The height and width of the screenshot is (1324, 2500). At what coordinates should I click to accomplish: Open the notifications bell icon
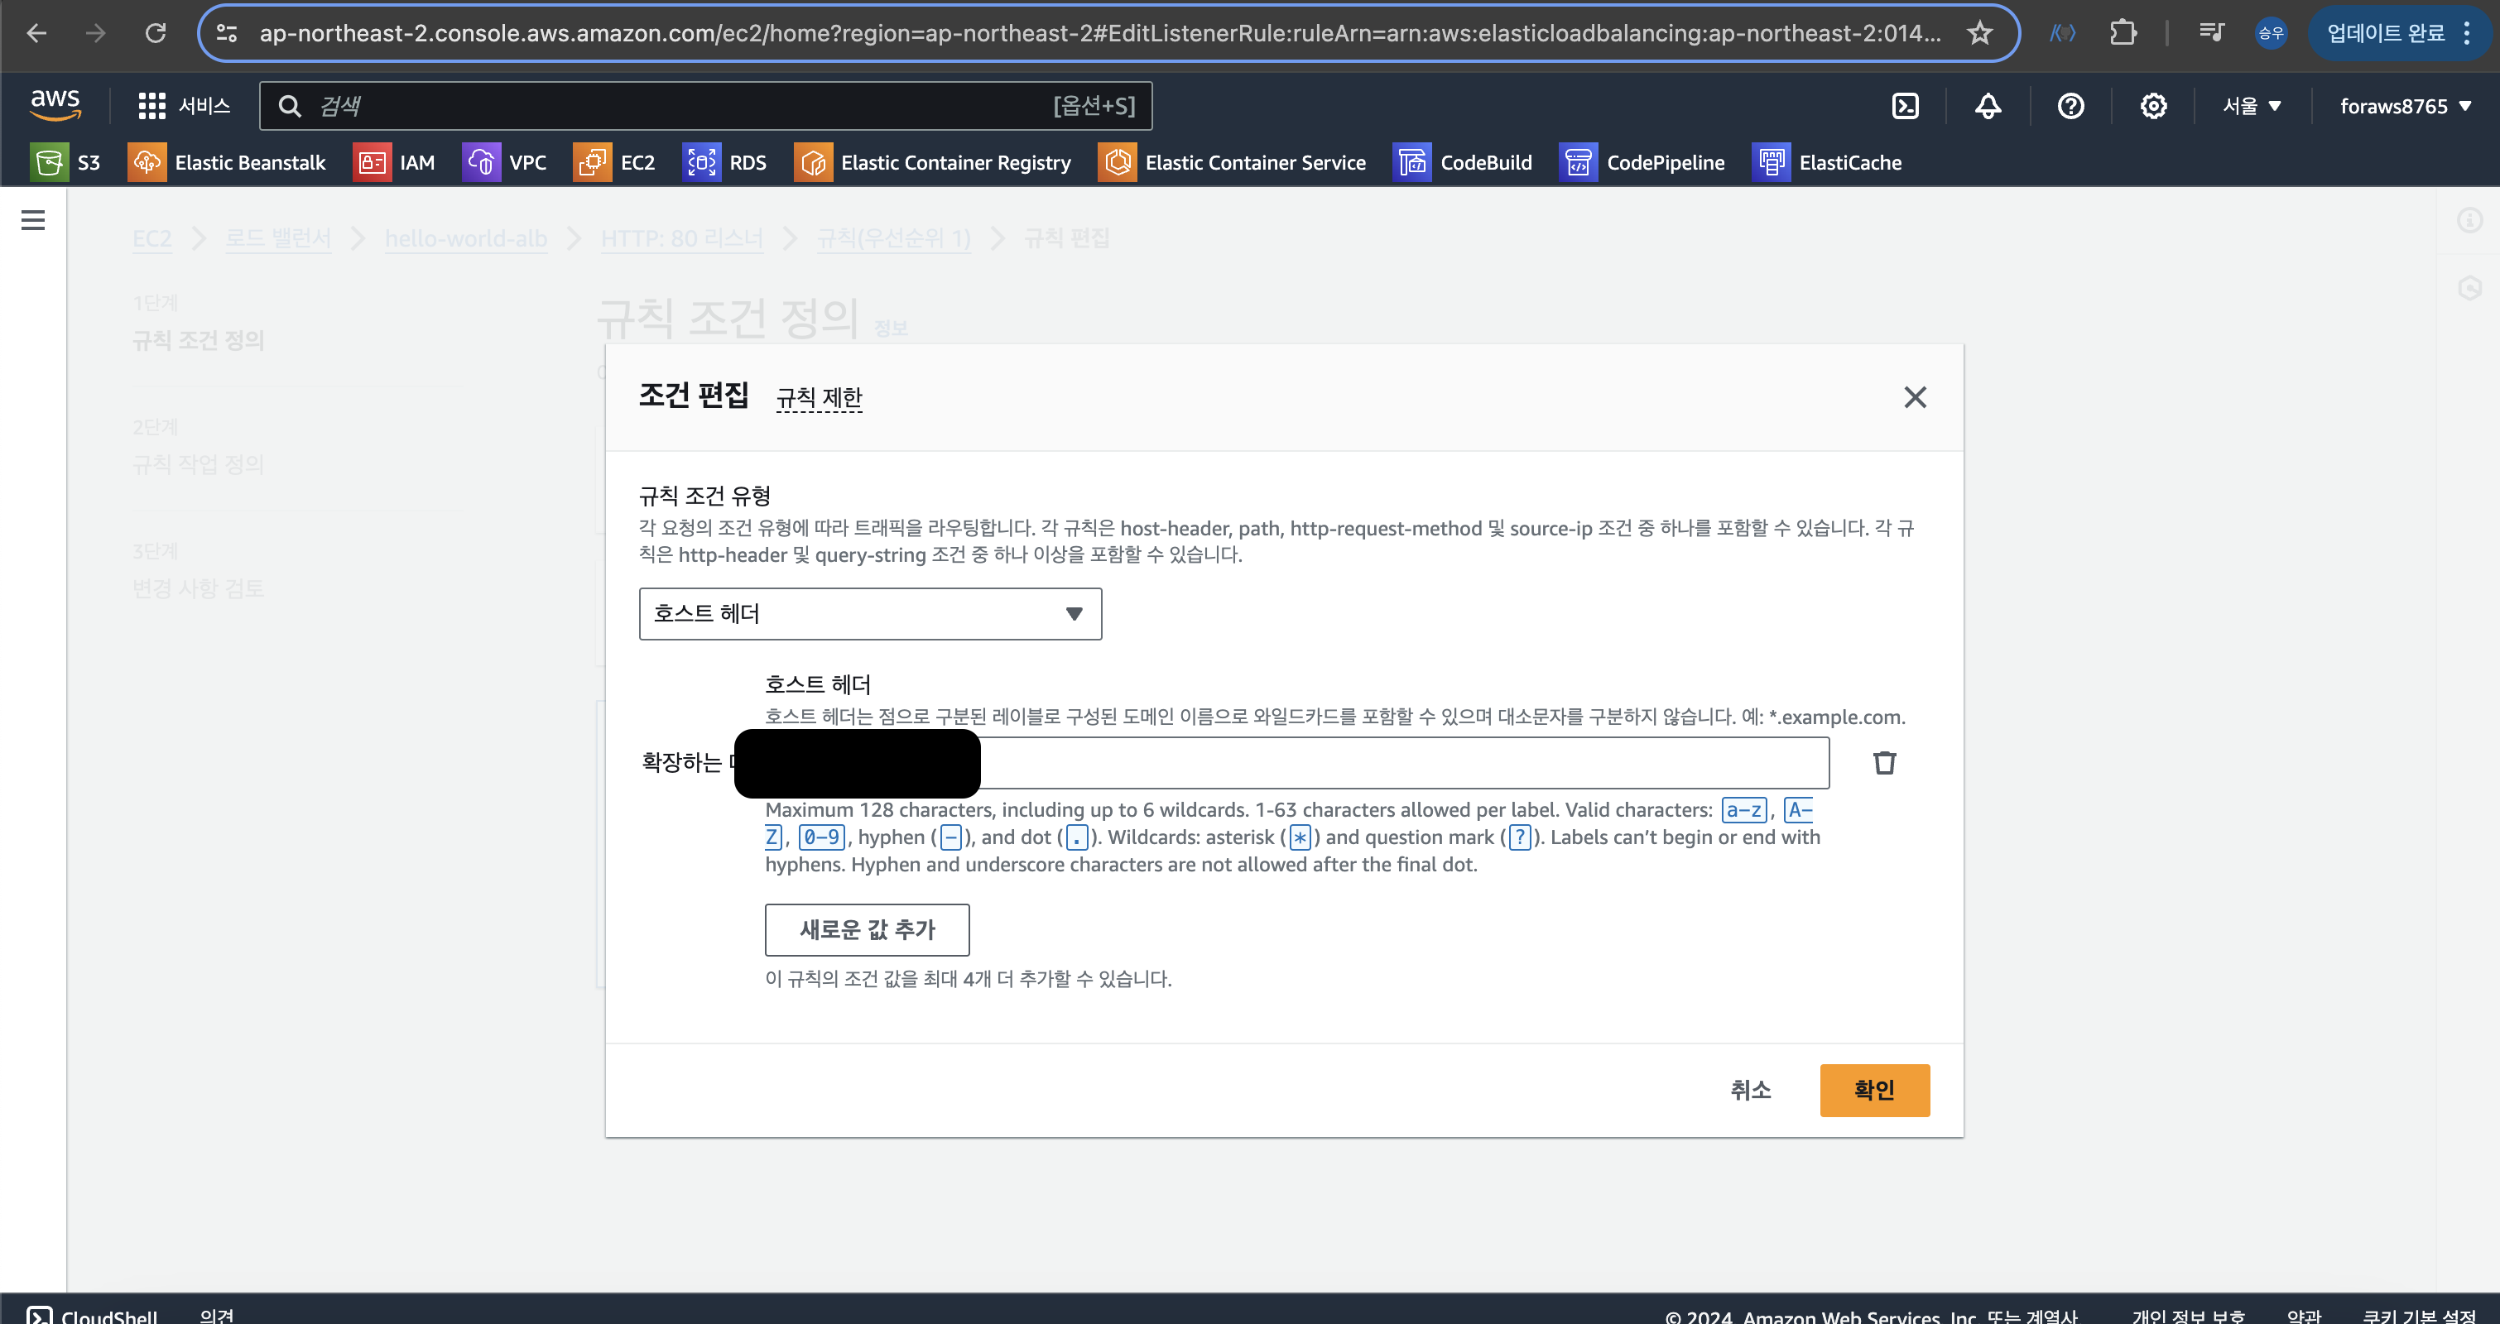(1988, 106)
